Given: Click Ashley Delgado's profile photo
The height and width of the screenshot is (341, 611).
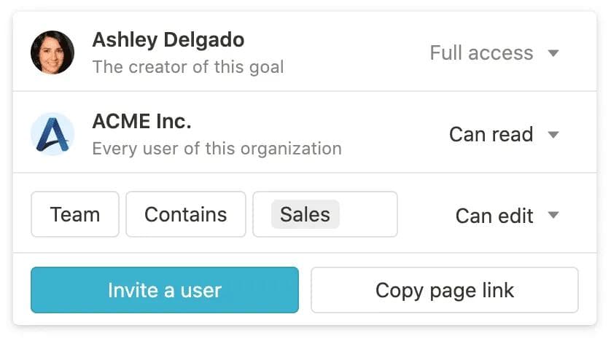Looking at the screenshot, I should [52, 52].
